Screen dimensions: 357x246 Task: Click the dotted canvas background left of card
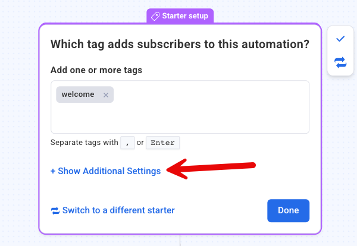pos(19,119)
